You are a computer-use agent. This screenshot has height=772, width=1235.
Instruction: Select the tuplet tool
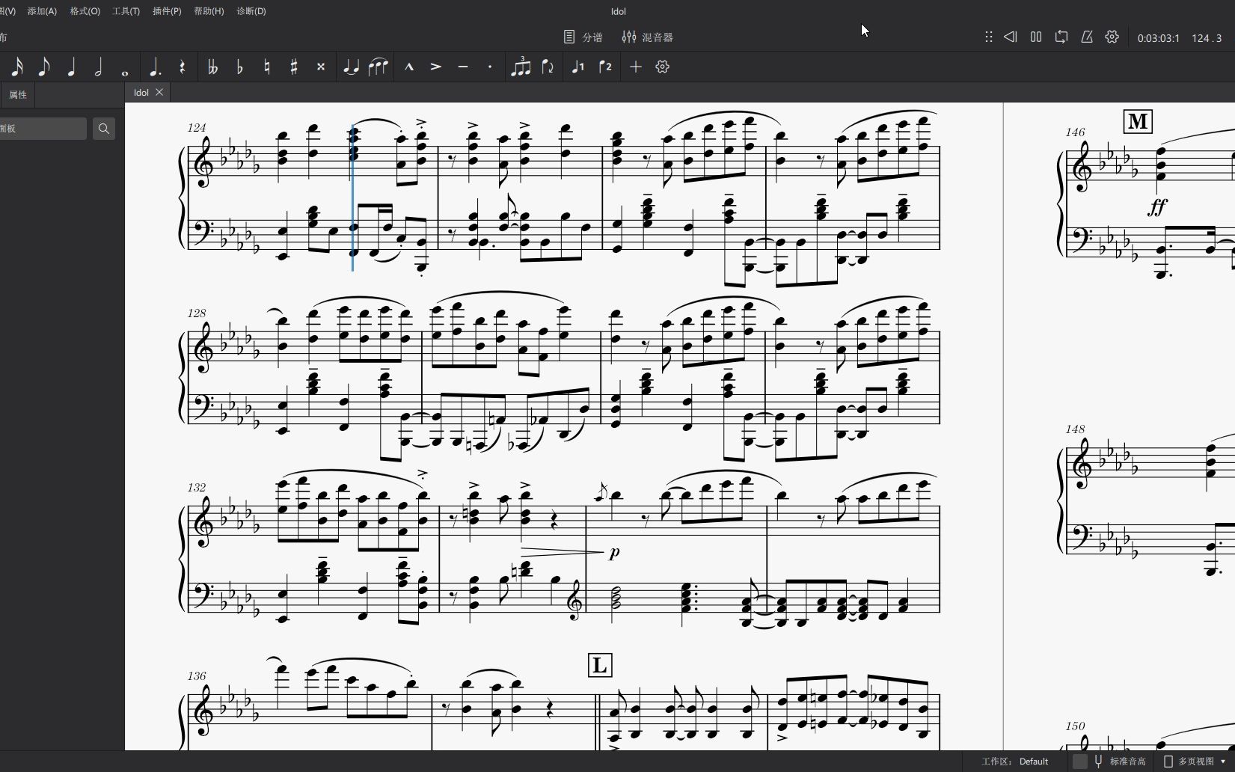pyautogui.click(x=521, y=67)
